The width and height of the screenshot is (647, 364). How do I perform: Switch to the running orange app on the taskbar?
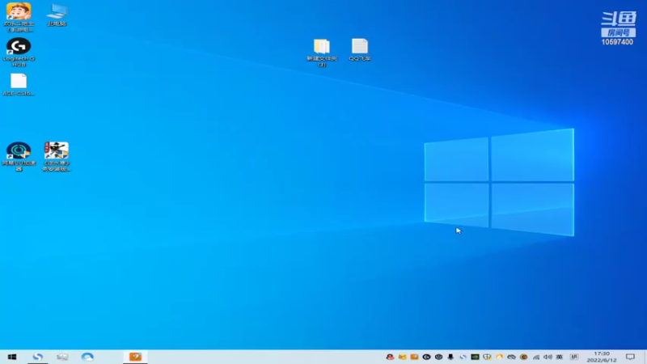click(135, 357)
